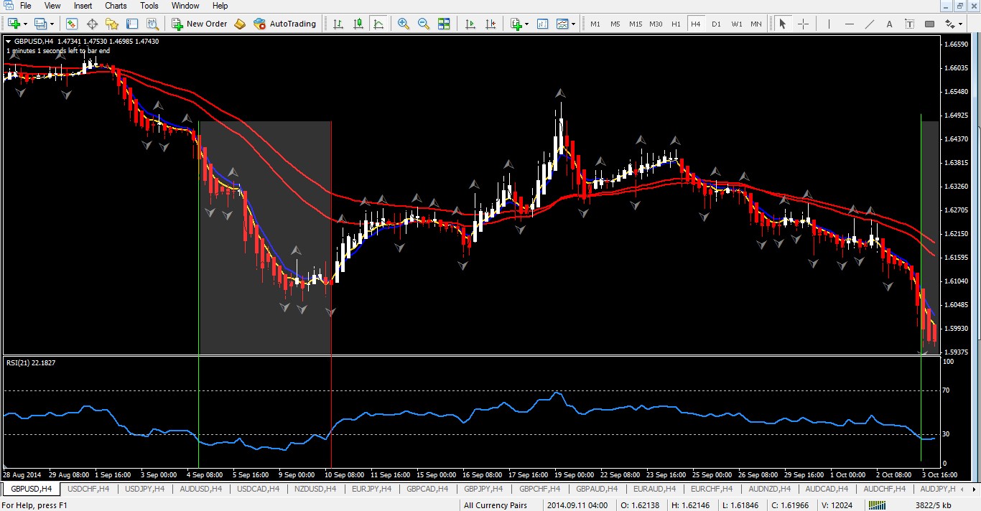
Task: Tile windows with the grid icon
Action: [x=444, y=24]
